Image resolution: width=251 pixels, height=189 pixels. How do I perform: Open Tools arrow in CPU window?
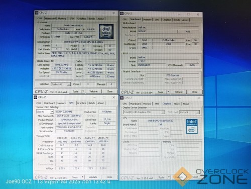[83, 91]
